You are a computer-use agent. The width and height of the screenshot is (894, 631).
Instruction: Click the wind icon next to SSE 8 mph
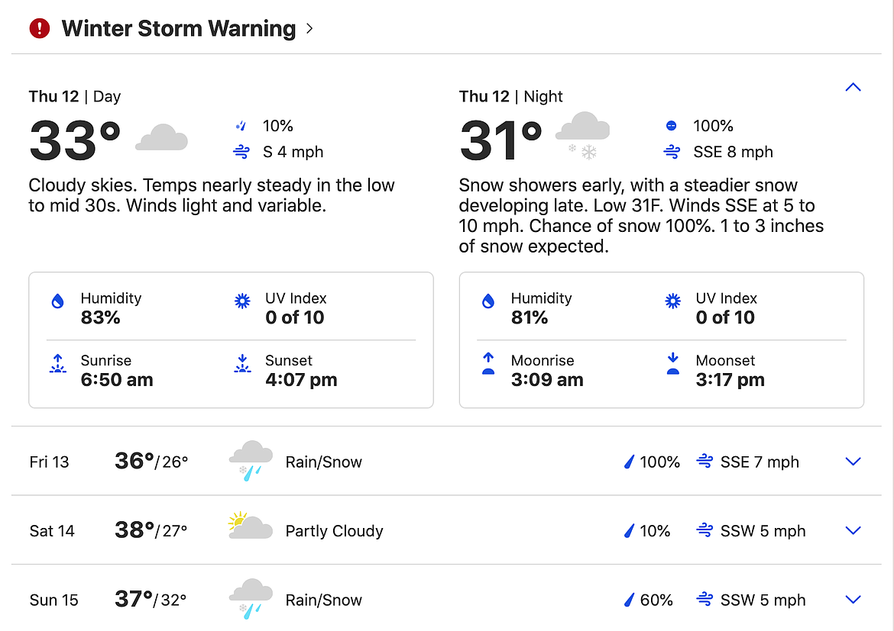coord(672,152)
